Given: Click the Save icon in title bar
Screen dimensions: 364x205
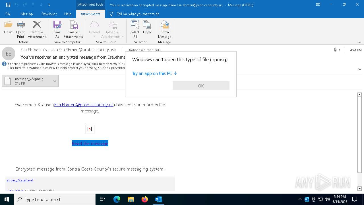Looking at the screenshot, I should 8,5.
